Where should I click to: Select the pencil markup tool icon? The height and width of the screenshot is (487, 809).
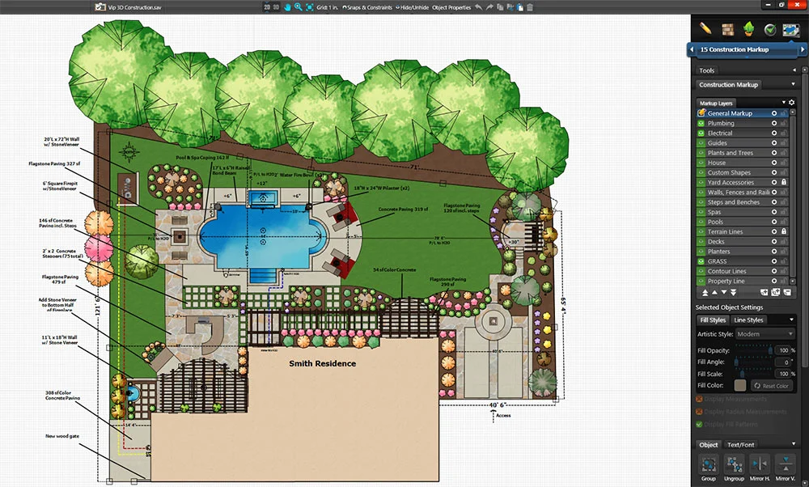[705, 29]
